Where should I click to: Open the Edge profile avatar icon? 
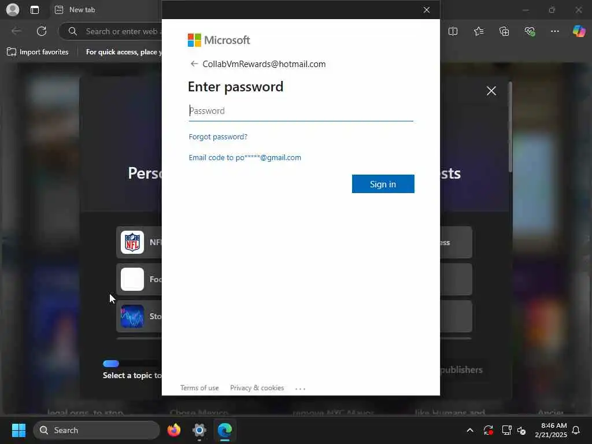click(x=13, y=10)
